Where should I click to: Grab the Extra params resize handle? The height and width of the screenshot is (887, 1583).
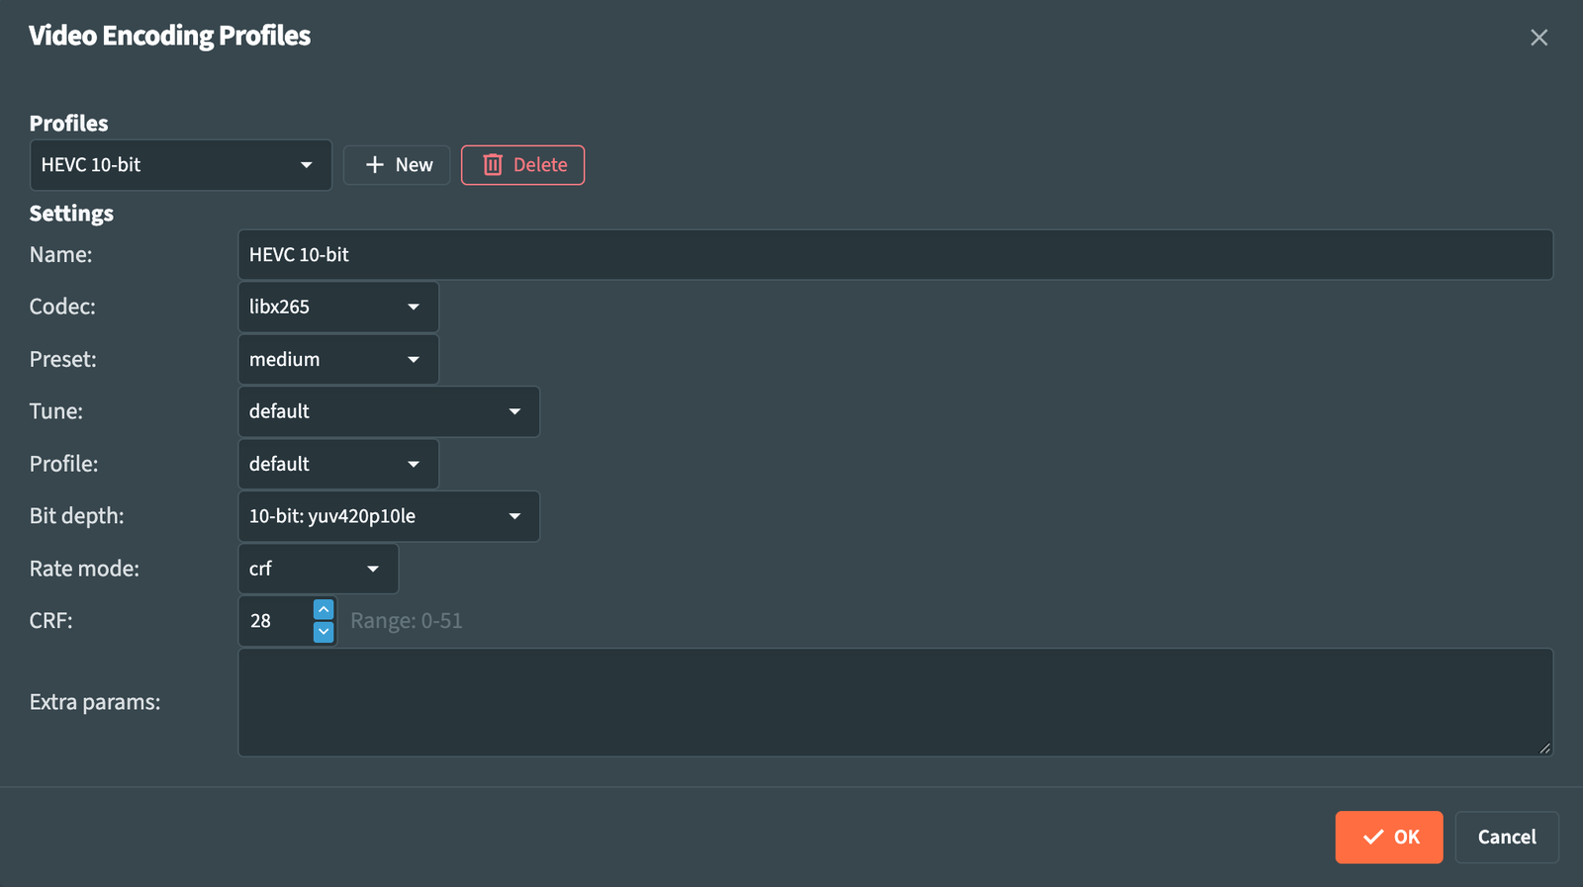[1545, 749]
